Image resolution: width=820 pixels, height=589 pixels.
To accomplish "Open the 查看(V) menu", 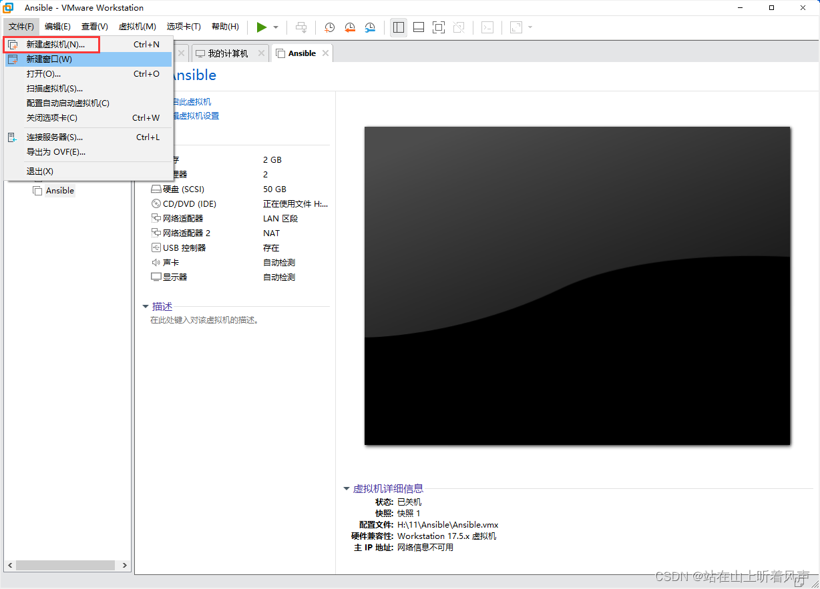I will (95, 27).
